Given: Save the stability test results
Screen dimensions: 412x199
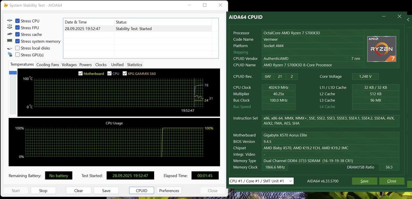Looking at the screenshot, I should (106, 191).
